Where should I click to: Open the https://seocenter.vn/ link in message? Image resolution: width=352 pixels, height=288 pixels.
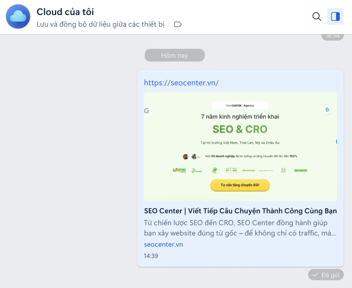(x=181, y=83)
